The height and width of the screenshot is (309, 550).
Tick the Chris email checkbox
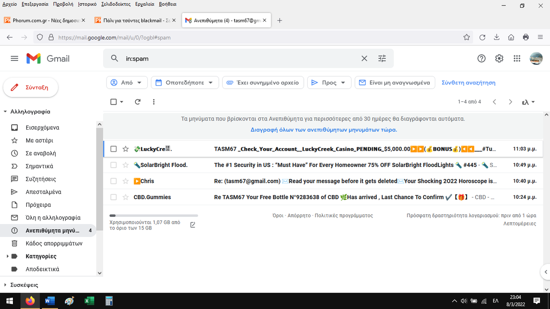coord(113,181)
